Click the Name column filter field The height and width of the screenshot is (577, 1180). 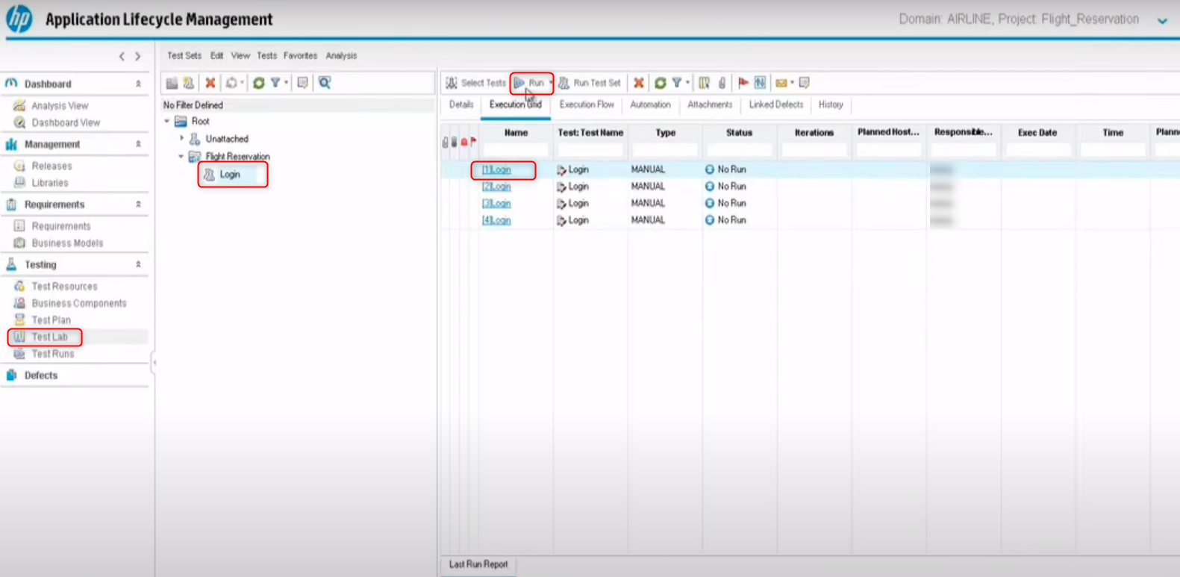coord(515,150)
